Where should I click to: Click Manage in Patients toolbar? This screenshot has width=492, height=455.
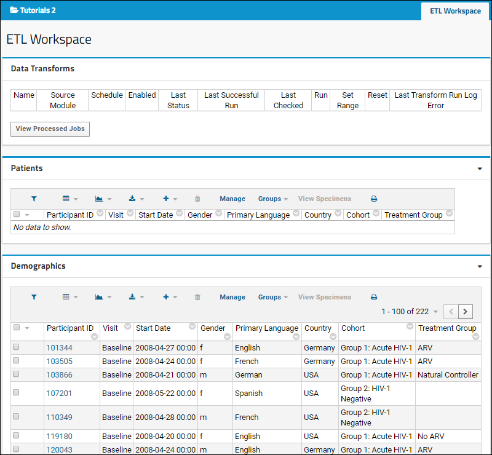(232, 199)
